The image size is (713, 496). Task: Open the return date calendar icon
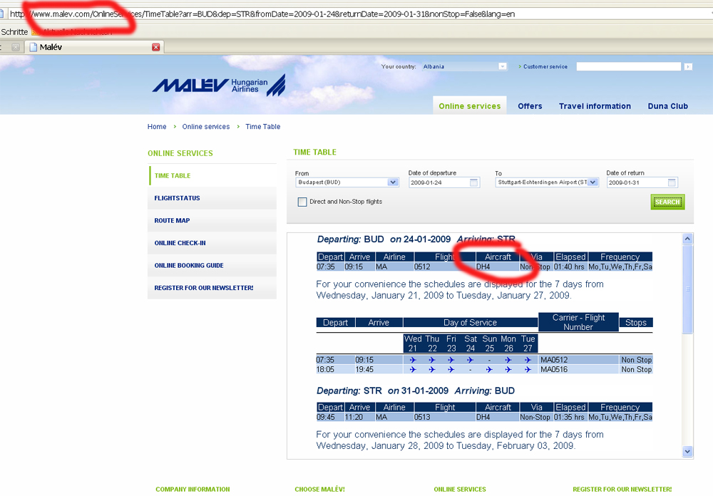(x=672, y=182)
